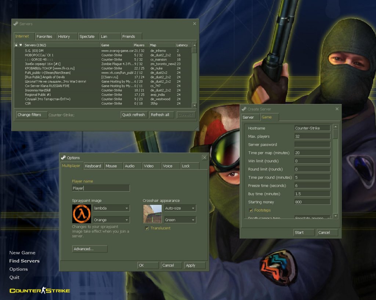The width and height of the screenshot is (376, 300).
Task: Click Apply in the Options window
Action: point(195,265)
